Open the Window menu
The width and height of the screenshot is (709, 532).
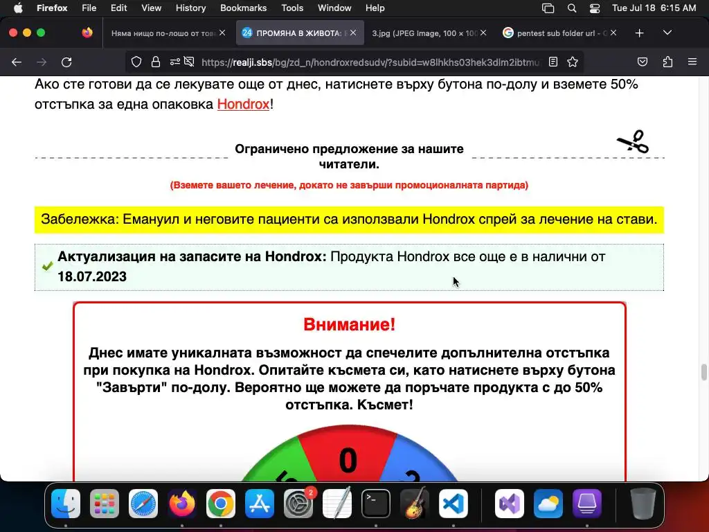pyautogui.click(x=334, y=8)
